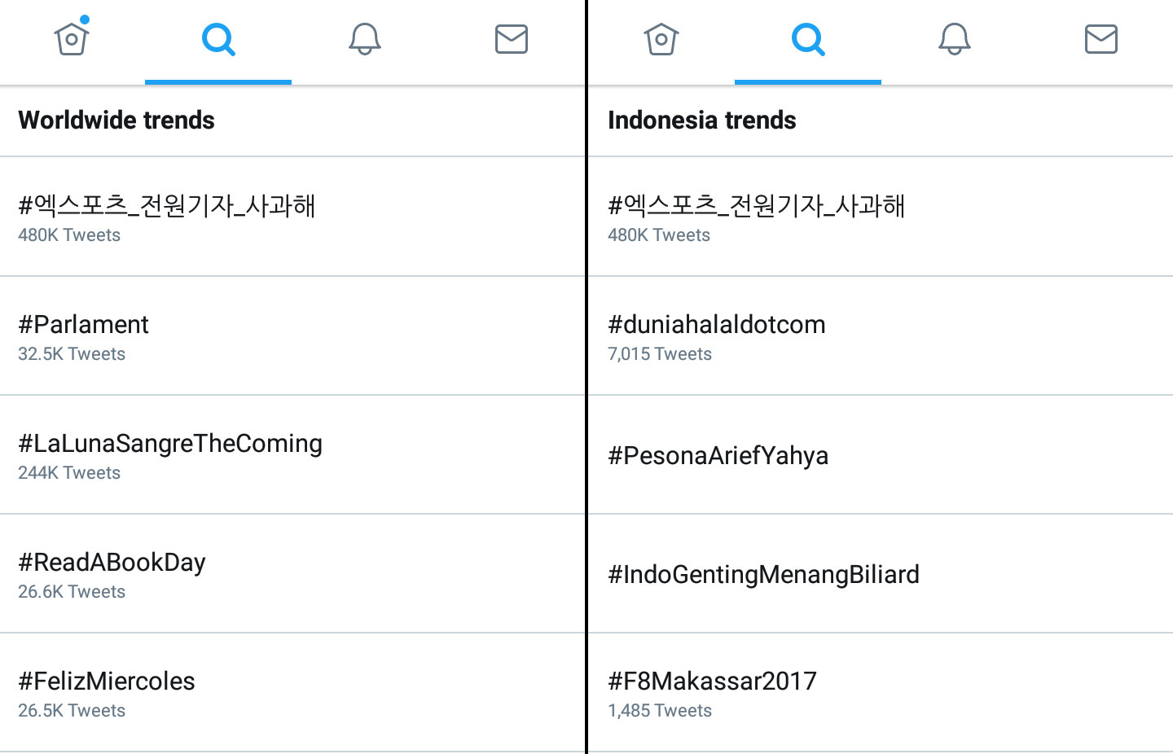The height and width of the screenshot is (754, 1173).
Task: Open Messages envelope in Worldwide panel
Action: pyautogui.click(x=512, y=38)
